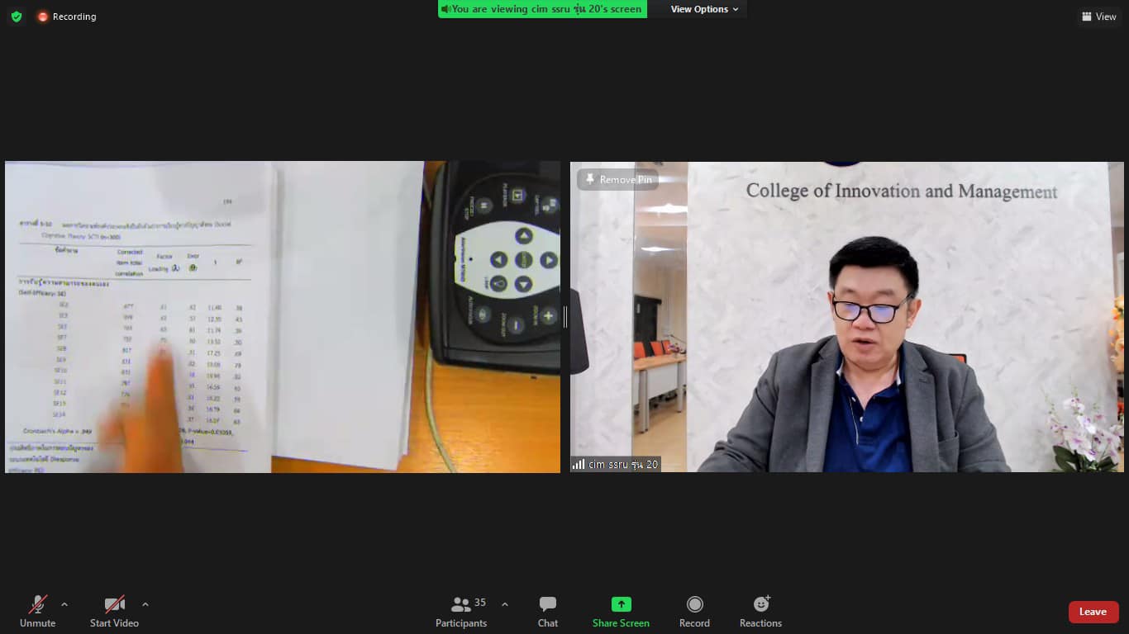The width and height of the screenshot is (1129, 634).
Task: Open the View layout menu
Action: (1098, 17)
